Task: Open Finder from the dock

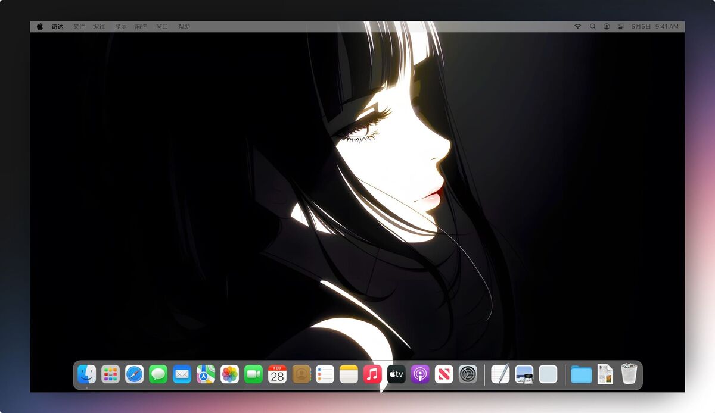Action: (86, 374)
